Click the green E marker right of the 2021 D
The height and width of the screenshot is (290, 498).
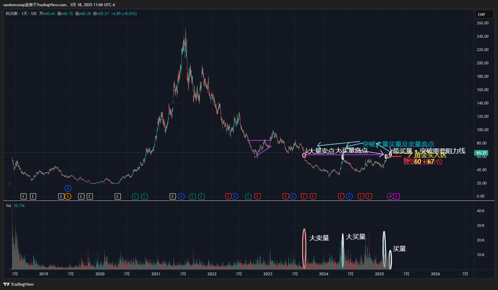point(192,196)
